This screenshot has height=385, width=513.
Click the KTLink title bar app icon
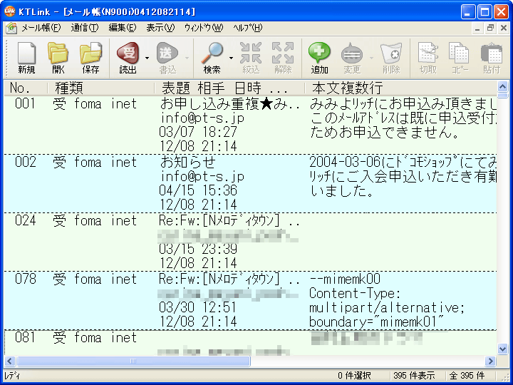[x=10, y=12]
